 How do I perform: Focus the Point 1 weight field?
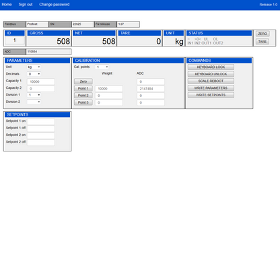click(109, 89)
